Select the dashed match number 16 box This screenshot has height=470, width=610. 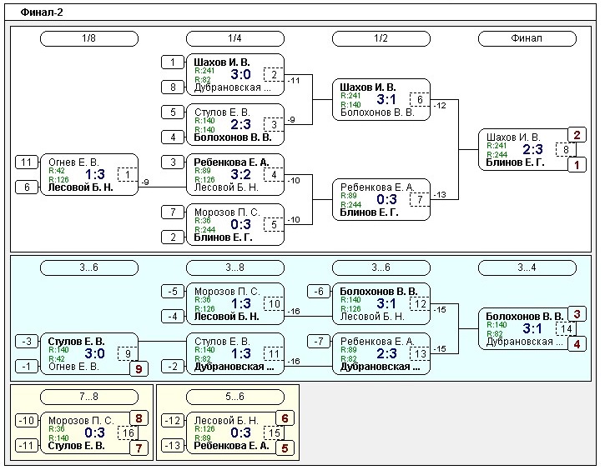coord(127,432)
